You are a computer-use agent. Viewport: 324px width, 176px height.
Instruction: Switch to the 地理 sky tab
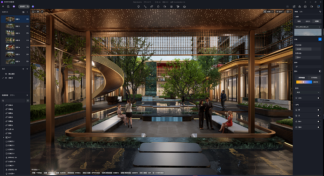click(299, 21)
